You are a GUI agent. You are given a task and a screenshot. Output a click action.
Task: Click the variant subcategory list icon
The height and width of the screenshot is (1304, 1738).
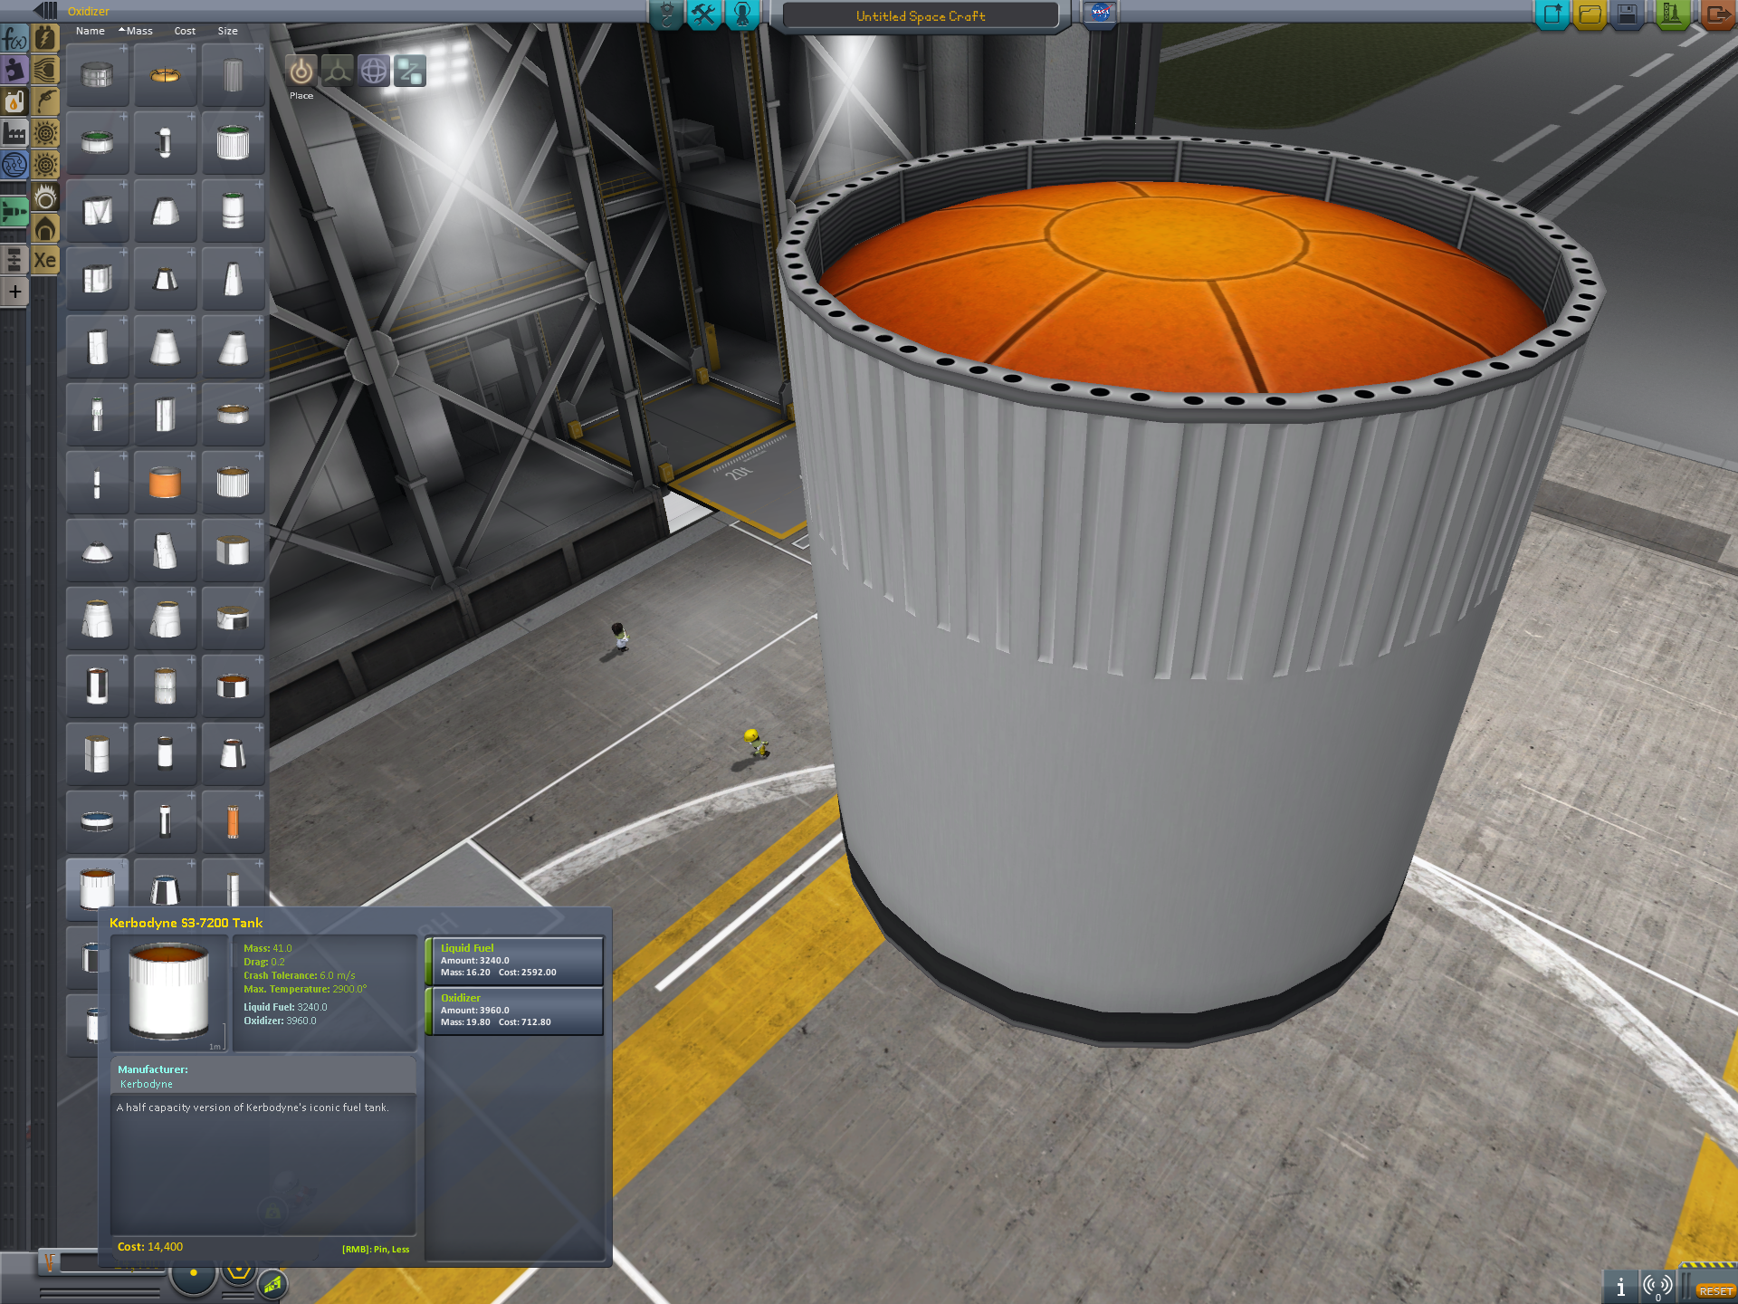pyautogui.click(x=14, y=260)
